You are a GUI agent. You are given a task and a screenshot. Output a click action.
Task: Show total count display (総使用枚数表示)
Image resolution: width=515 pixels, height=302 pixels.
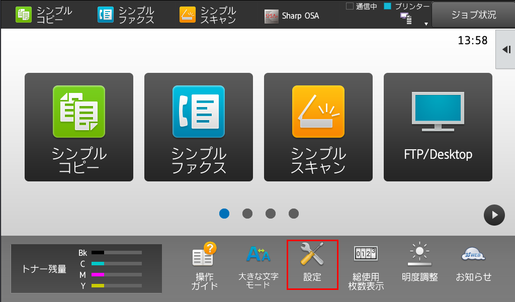click(x=366, y=266)
